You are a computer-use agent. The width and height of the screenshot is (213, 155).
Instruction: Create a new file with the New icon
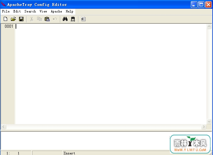tap(5, 19)
